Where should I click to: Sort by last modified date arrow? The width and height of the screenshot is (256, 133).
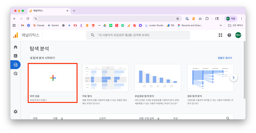coord(158,118)
